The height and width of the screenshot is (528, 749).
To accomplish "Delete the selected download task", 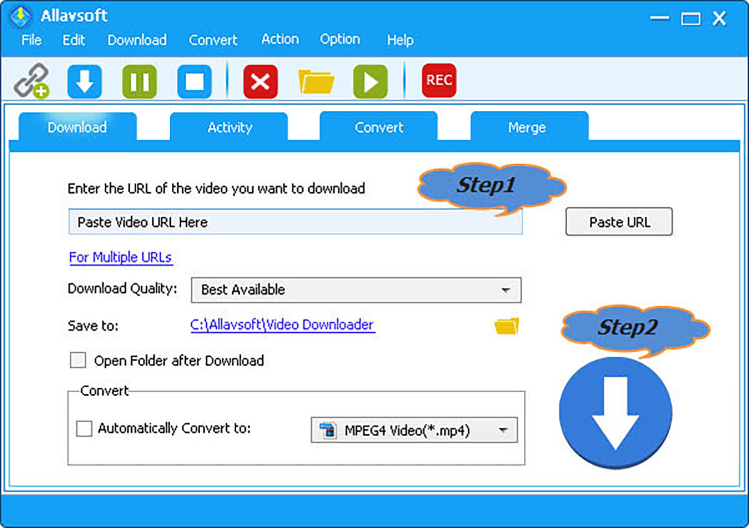I will 260,80.
